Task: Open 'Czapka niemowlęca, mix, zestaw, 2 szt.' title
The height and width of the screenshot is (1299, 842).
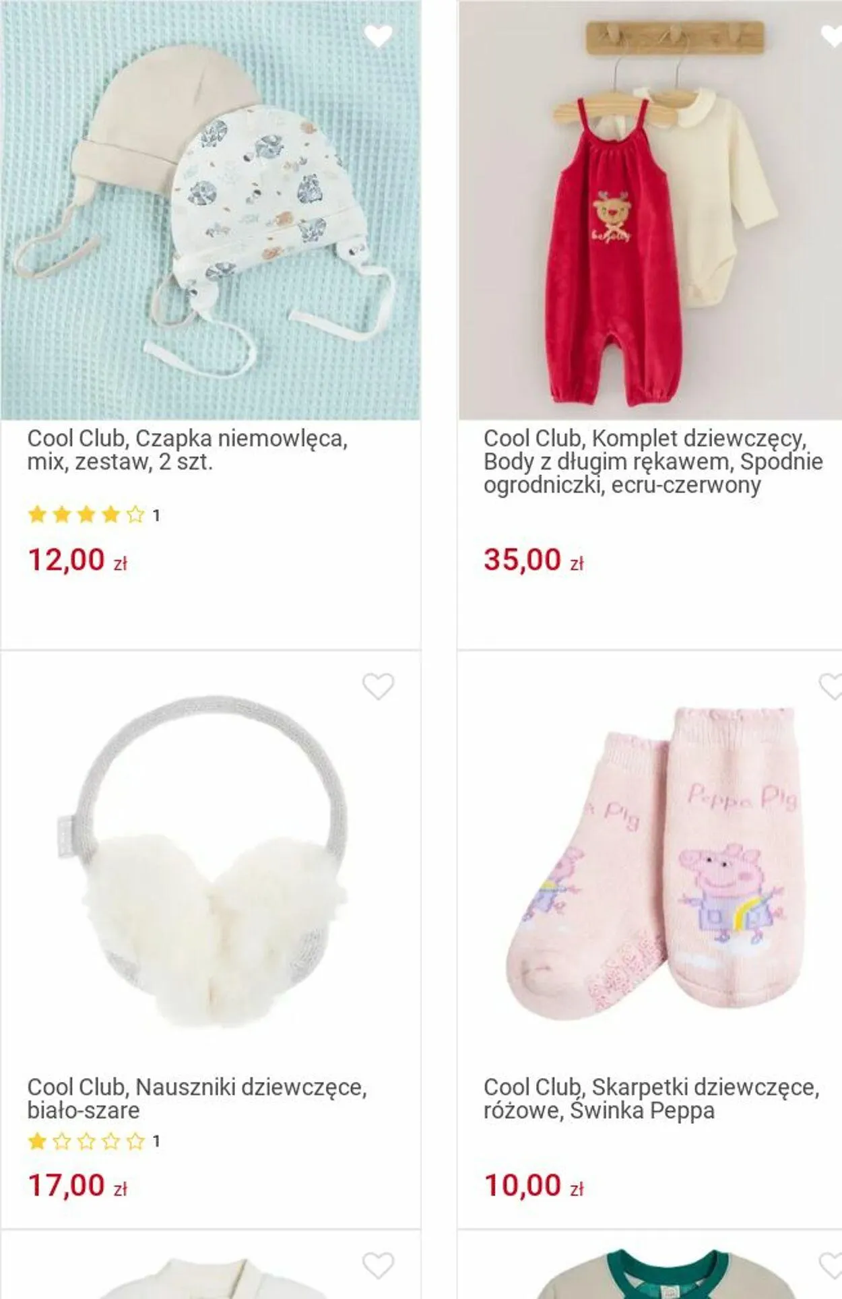Action: coord(187,450)
